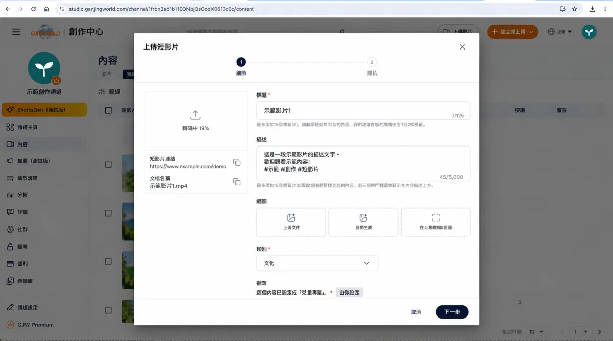The image size is (613, 341).
Task: Copy the 短影片連結 URL
Action: point(237,162)
